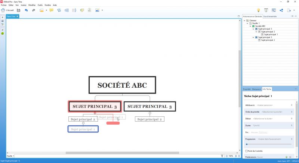Viewport: 299px width, 163px height.
Task: Collapse the Classeur tree node
Action: pos(244,21)
